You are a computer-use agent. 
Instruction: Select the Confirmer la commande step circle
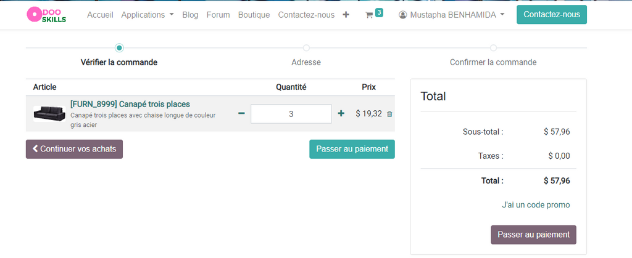tap(493, 48)
